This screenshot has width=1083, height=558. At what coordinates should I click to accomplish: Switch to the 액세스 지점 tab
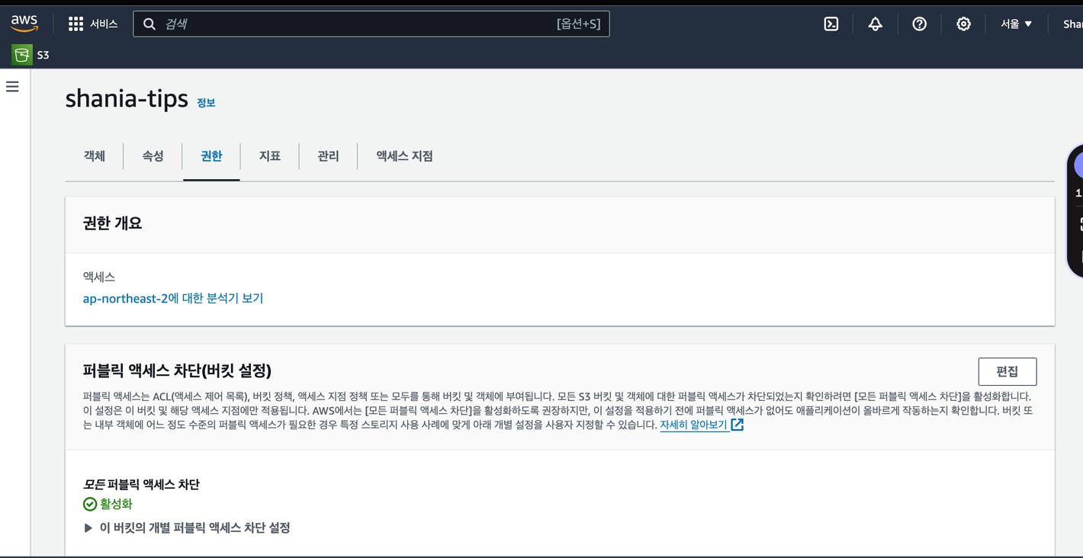click(404, 156)
